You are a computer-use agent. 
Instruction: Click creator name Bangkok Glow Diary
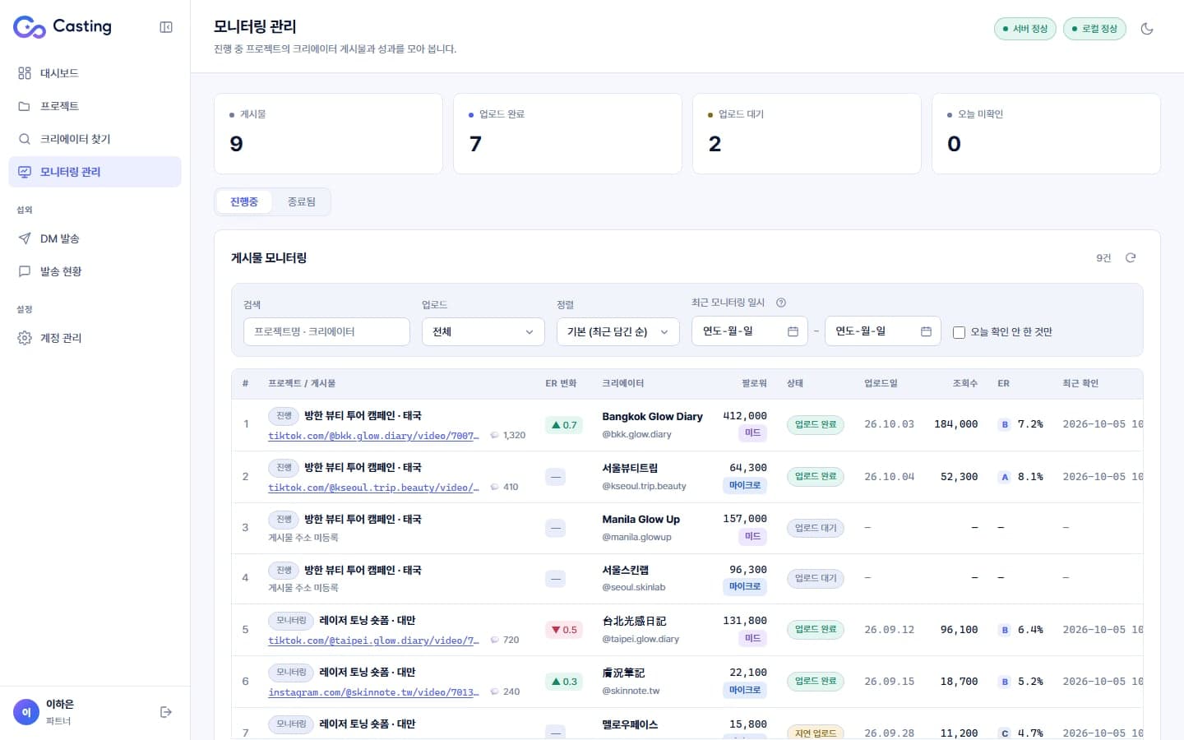pos(652,417)
